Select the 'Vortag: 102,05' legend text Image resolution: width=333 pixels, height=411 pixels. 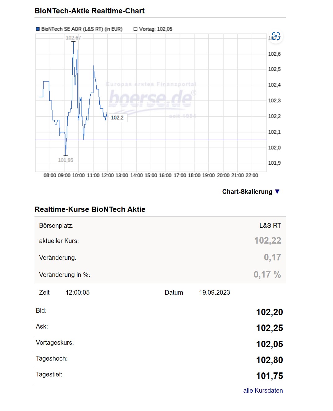(x=156, y=29)
